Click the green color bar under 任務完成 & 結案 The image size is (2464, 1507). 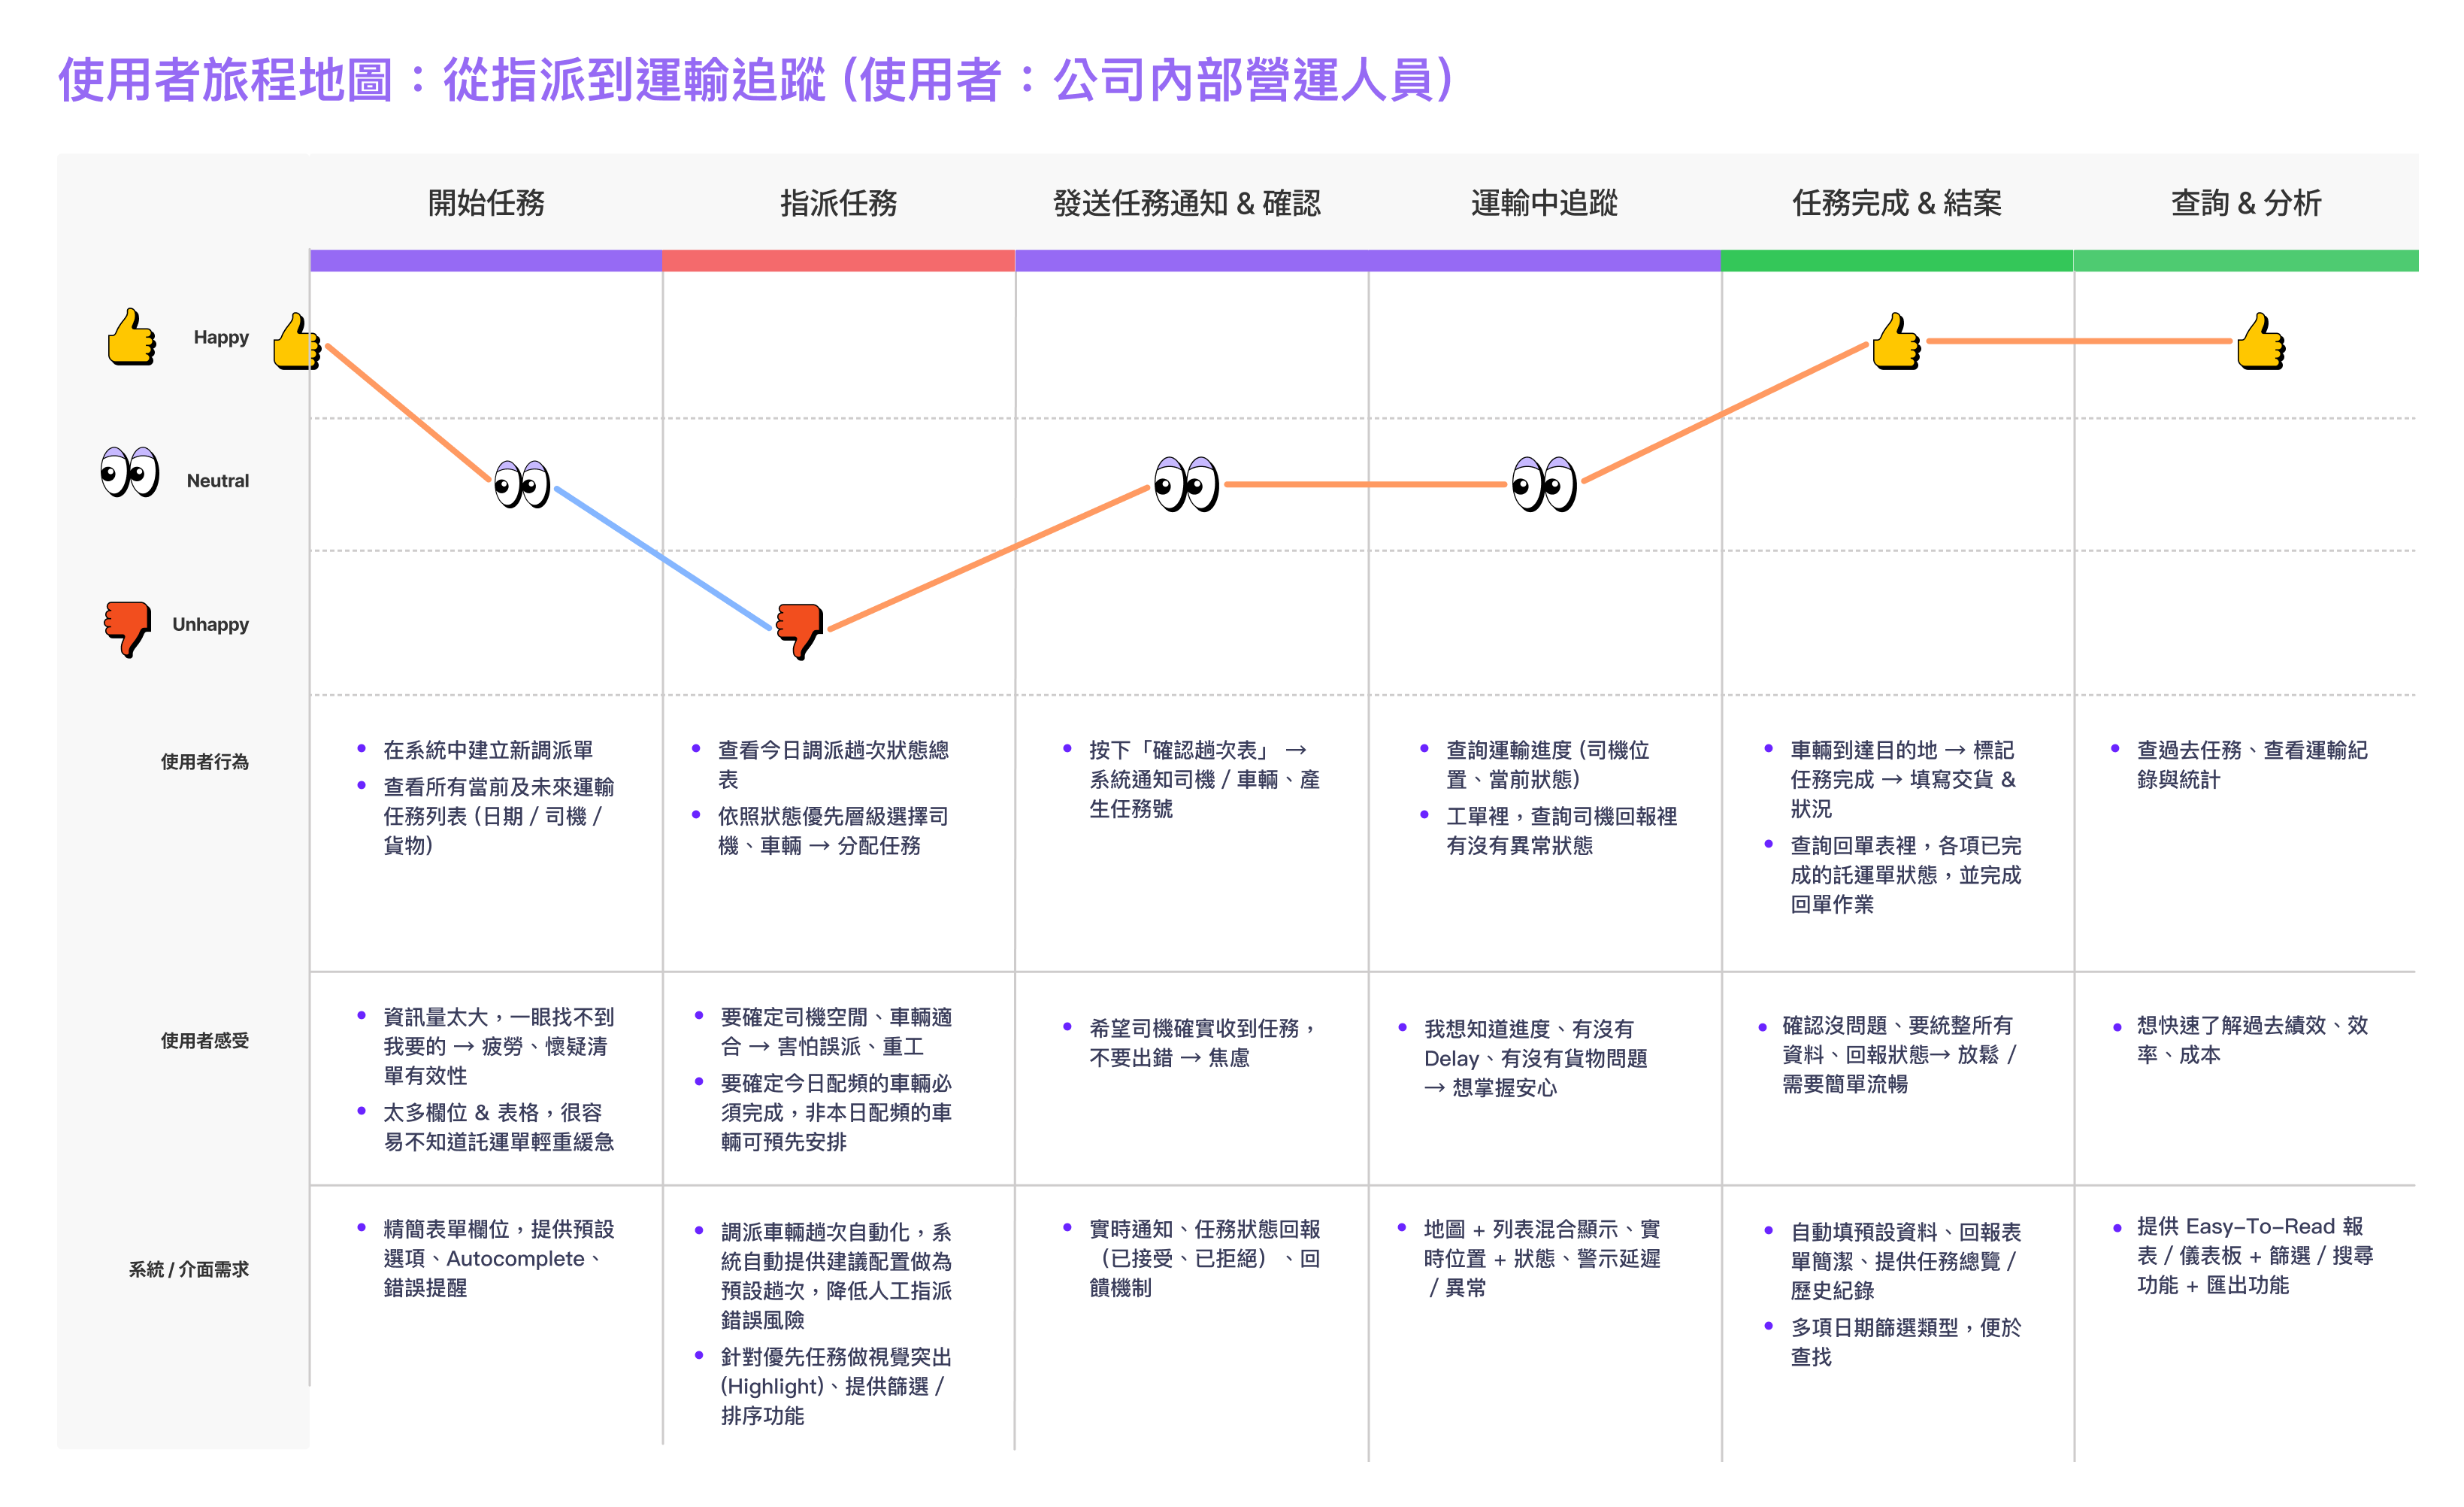(1896, 261)
